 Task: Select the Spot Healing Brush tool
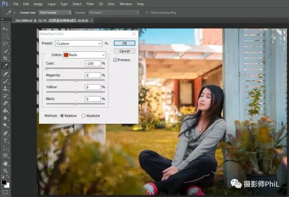point(5,74)
